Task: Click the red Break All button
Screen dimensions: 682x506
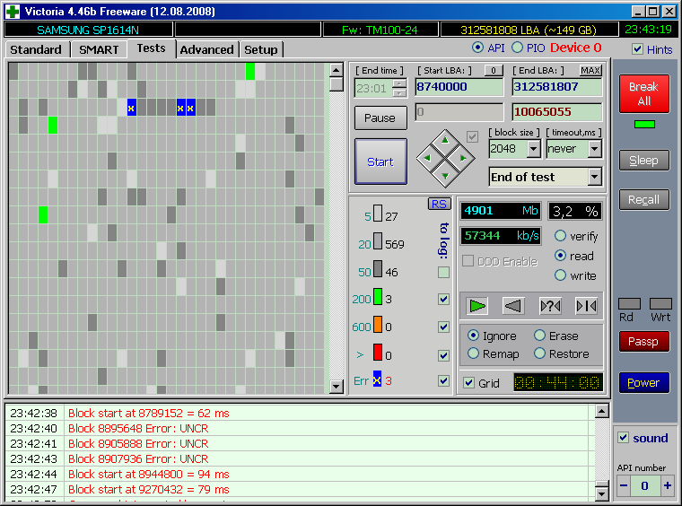Action: (643, 93)
